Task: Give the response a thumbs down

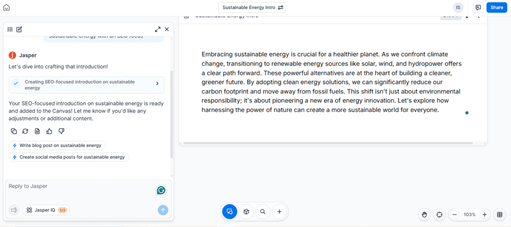Action: (x=61, y=131)
